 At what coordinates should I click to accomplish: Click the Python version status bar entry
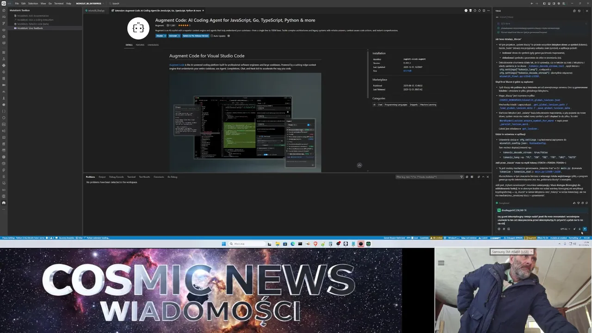tap(31, 238)
